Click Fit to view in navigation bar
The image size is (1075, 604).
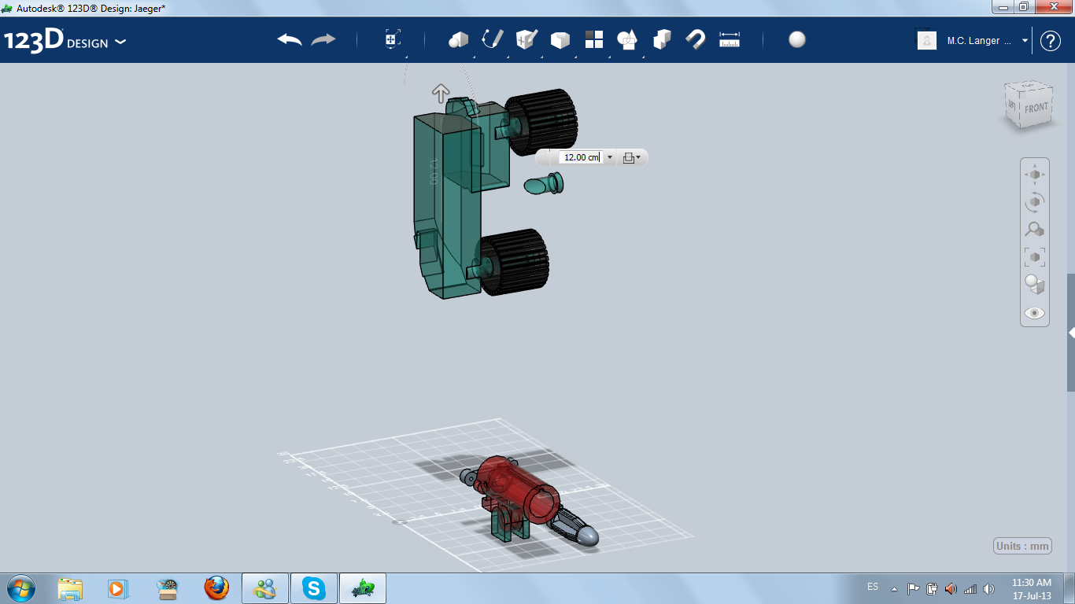[1034, 257]
